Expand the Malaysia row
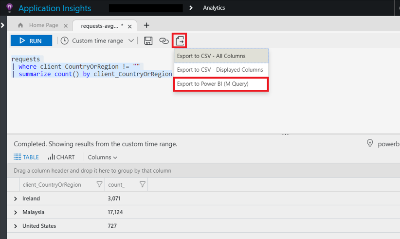This screenshot has width=400, height=239. (x=16, y=212)
